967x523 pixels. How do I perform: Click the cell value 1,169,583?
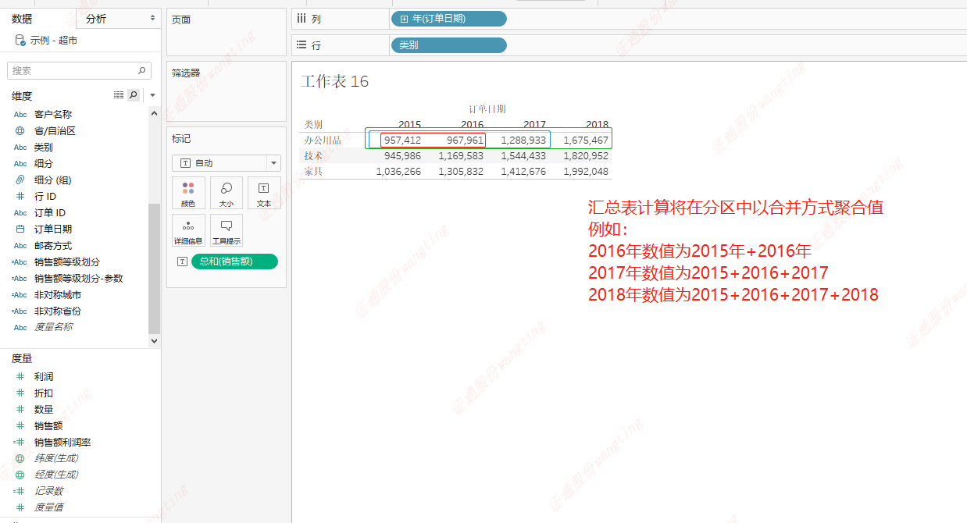tap(461, 156)
